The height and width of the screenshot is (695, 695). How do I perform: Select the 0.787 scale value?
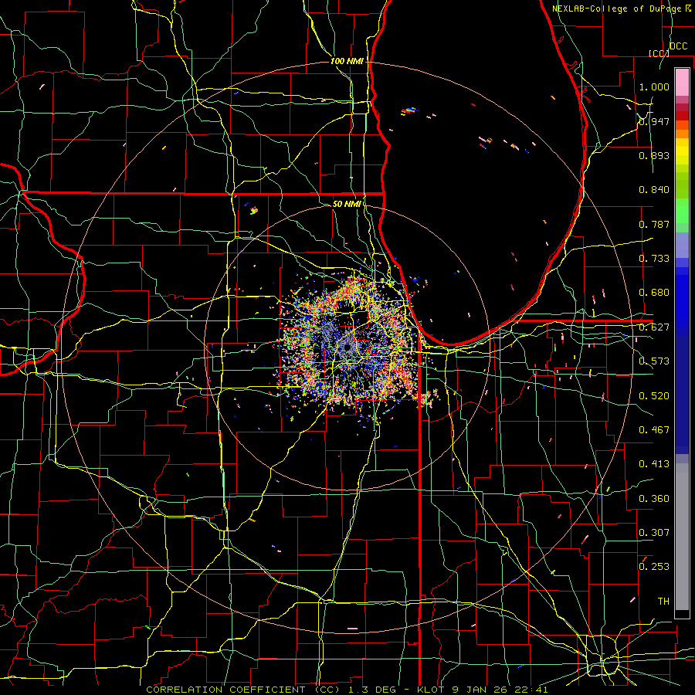654,224
